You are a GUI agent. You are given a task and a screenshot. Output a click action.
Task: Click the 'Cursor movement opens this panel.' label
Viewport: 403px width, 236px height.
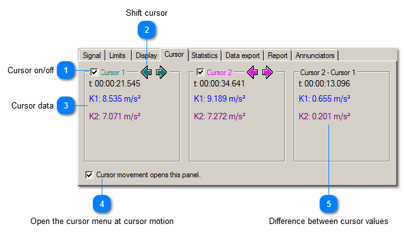coord(148,175)
